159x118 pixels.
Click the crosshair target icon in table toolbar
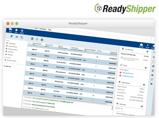coord(37,39)
